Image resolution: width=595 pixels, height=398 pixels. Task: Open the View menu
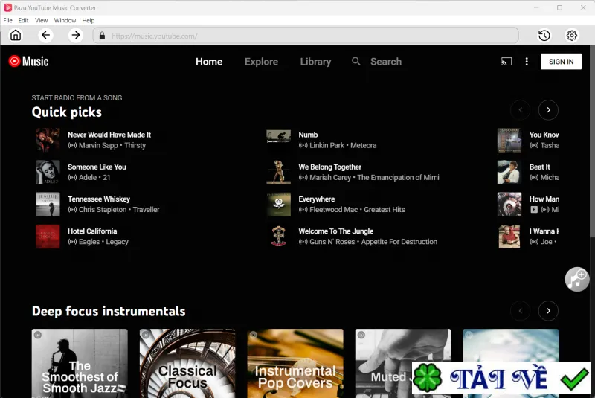click(41, 21)
